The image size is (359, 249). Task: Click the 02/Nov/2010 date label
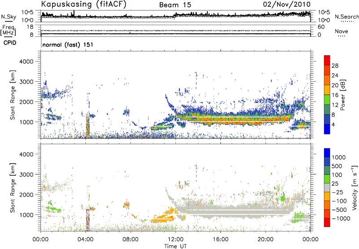287,4
